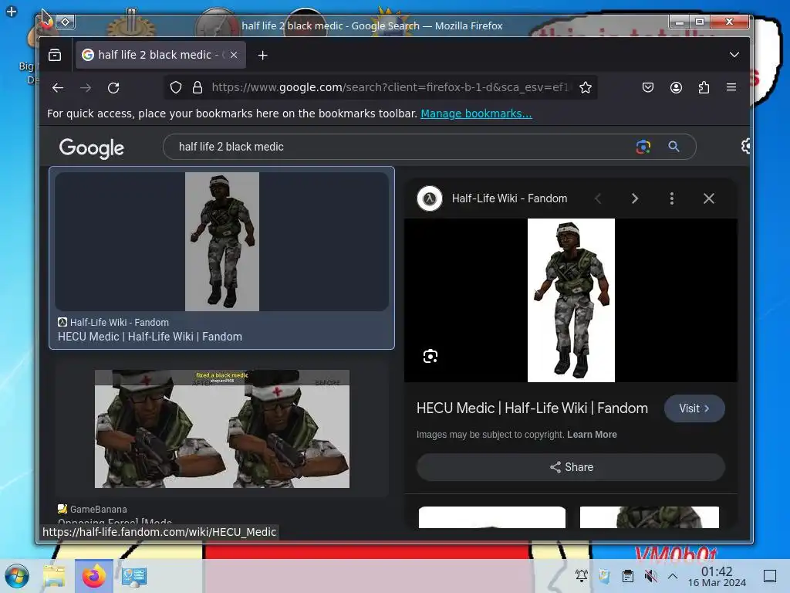Open Firefox account icon

click(676, 88)
